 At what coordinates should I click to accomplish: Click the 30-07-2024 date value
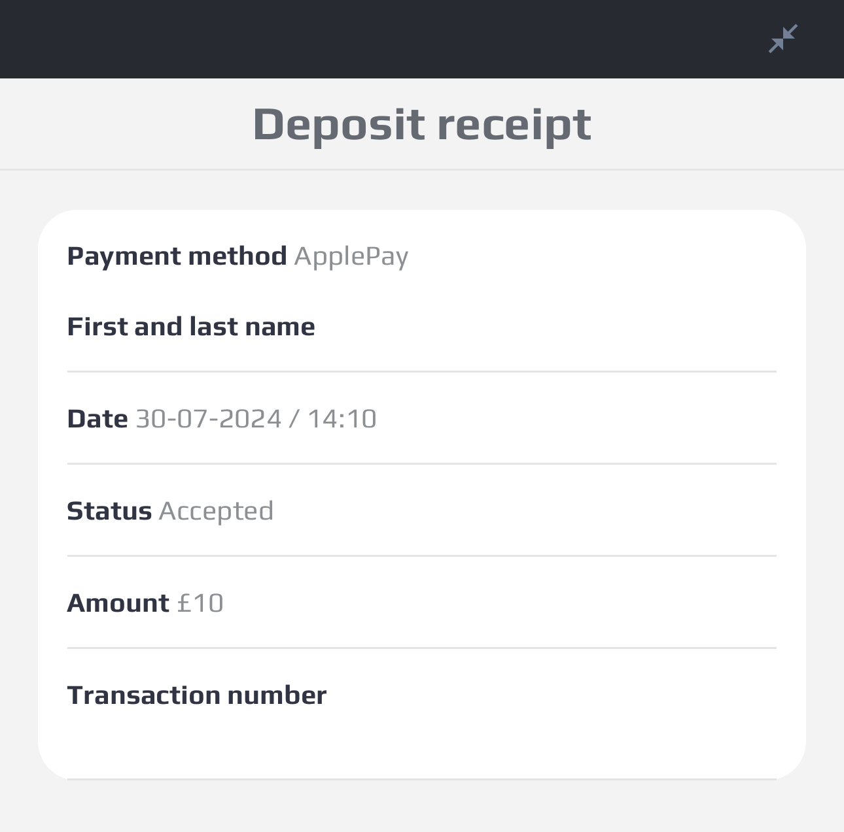(207, 419)
